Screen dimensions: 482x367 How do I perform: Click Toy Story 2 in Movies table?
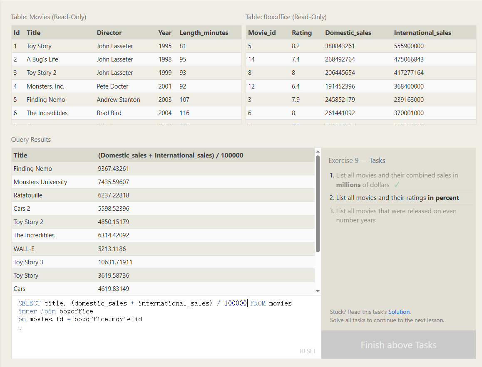point(42,73)
